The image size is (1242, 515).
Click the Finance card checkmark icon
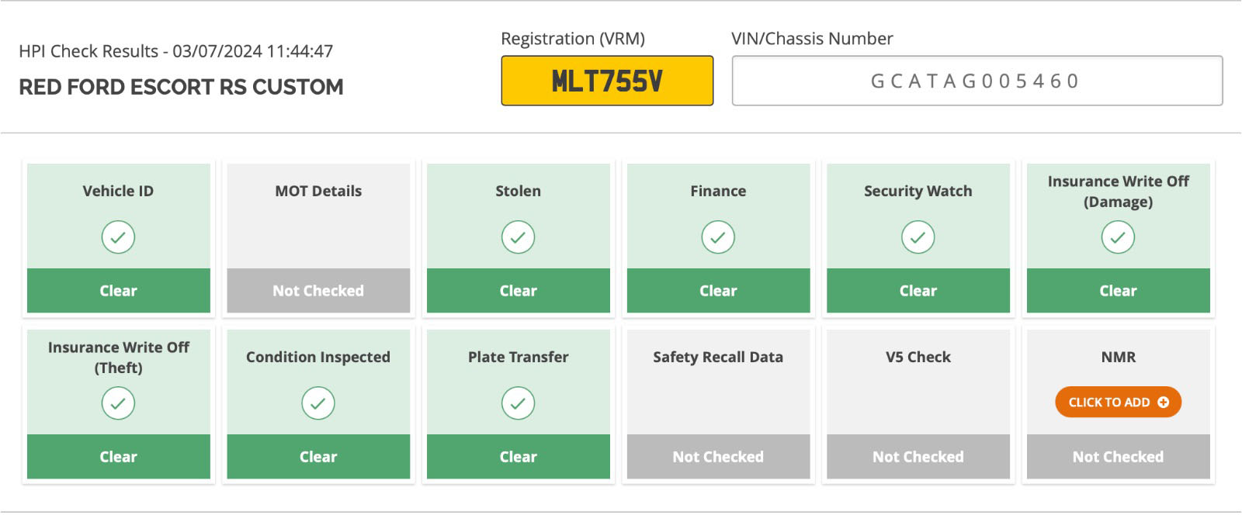[718, 237]
